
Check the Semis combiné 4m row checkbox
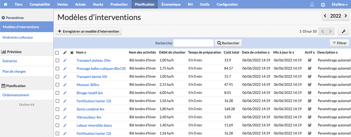pos(57,109)
